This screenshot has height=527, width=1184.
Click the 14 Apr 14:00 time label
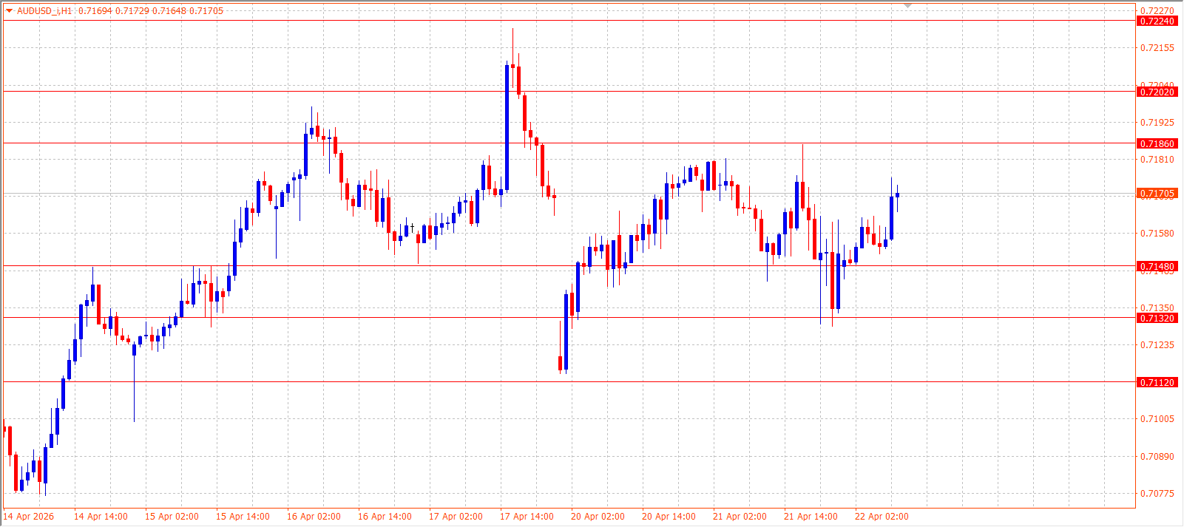click(101, 517)
